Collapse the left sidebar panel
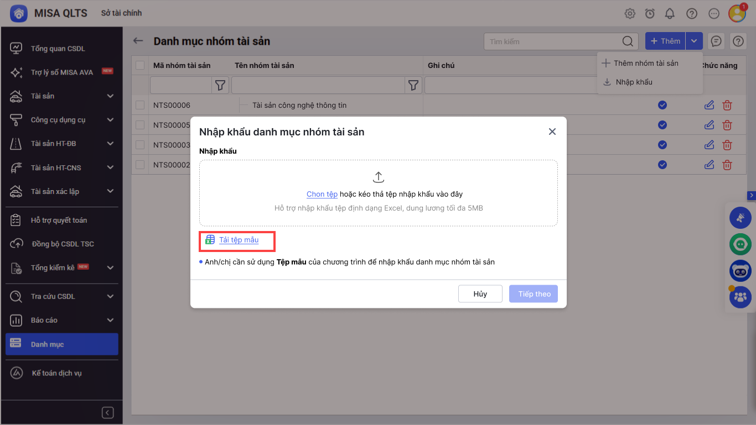 108,413
